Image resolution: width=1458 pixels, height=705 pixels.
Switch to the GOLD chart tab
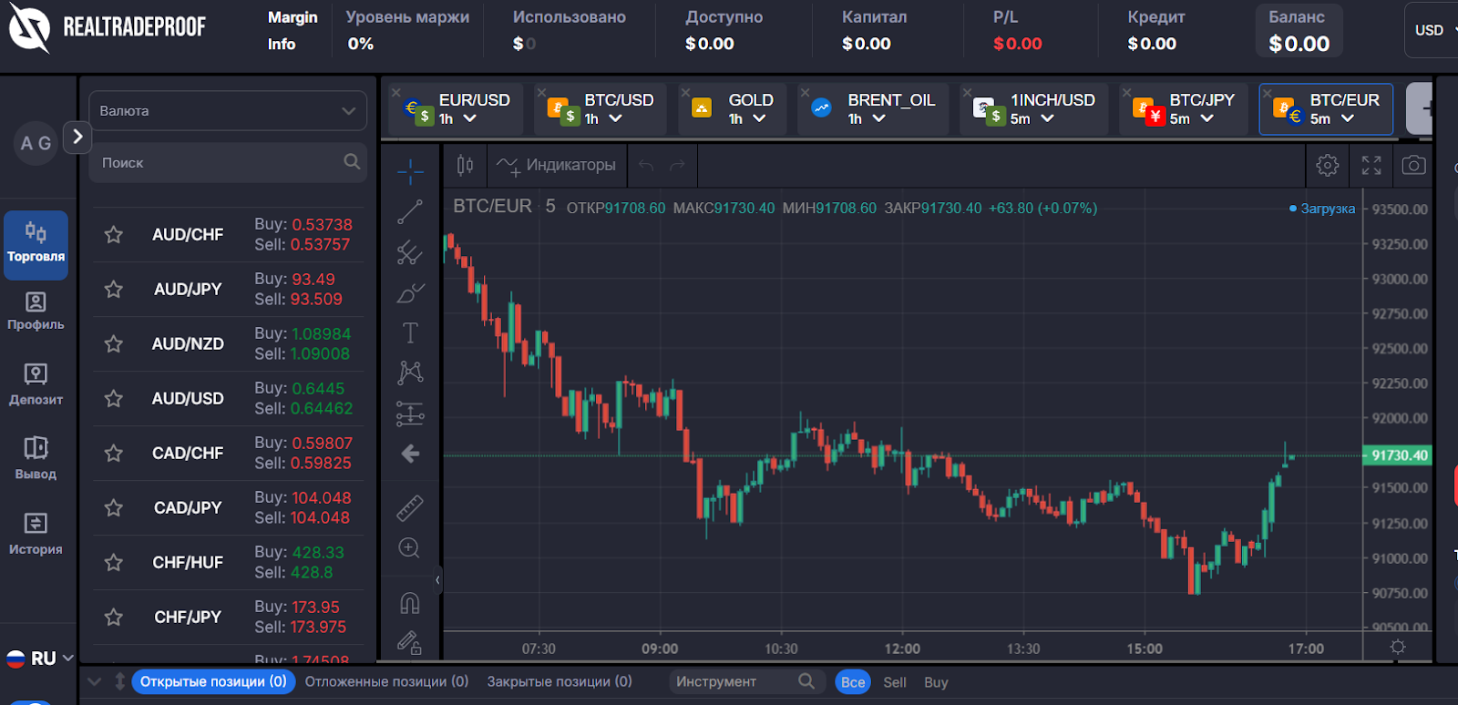tap(732, 109)
